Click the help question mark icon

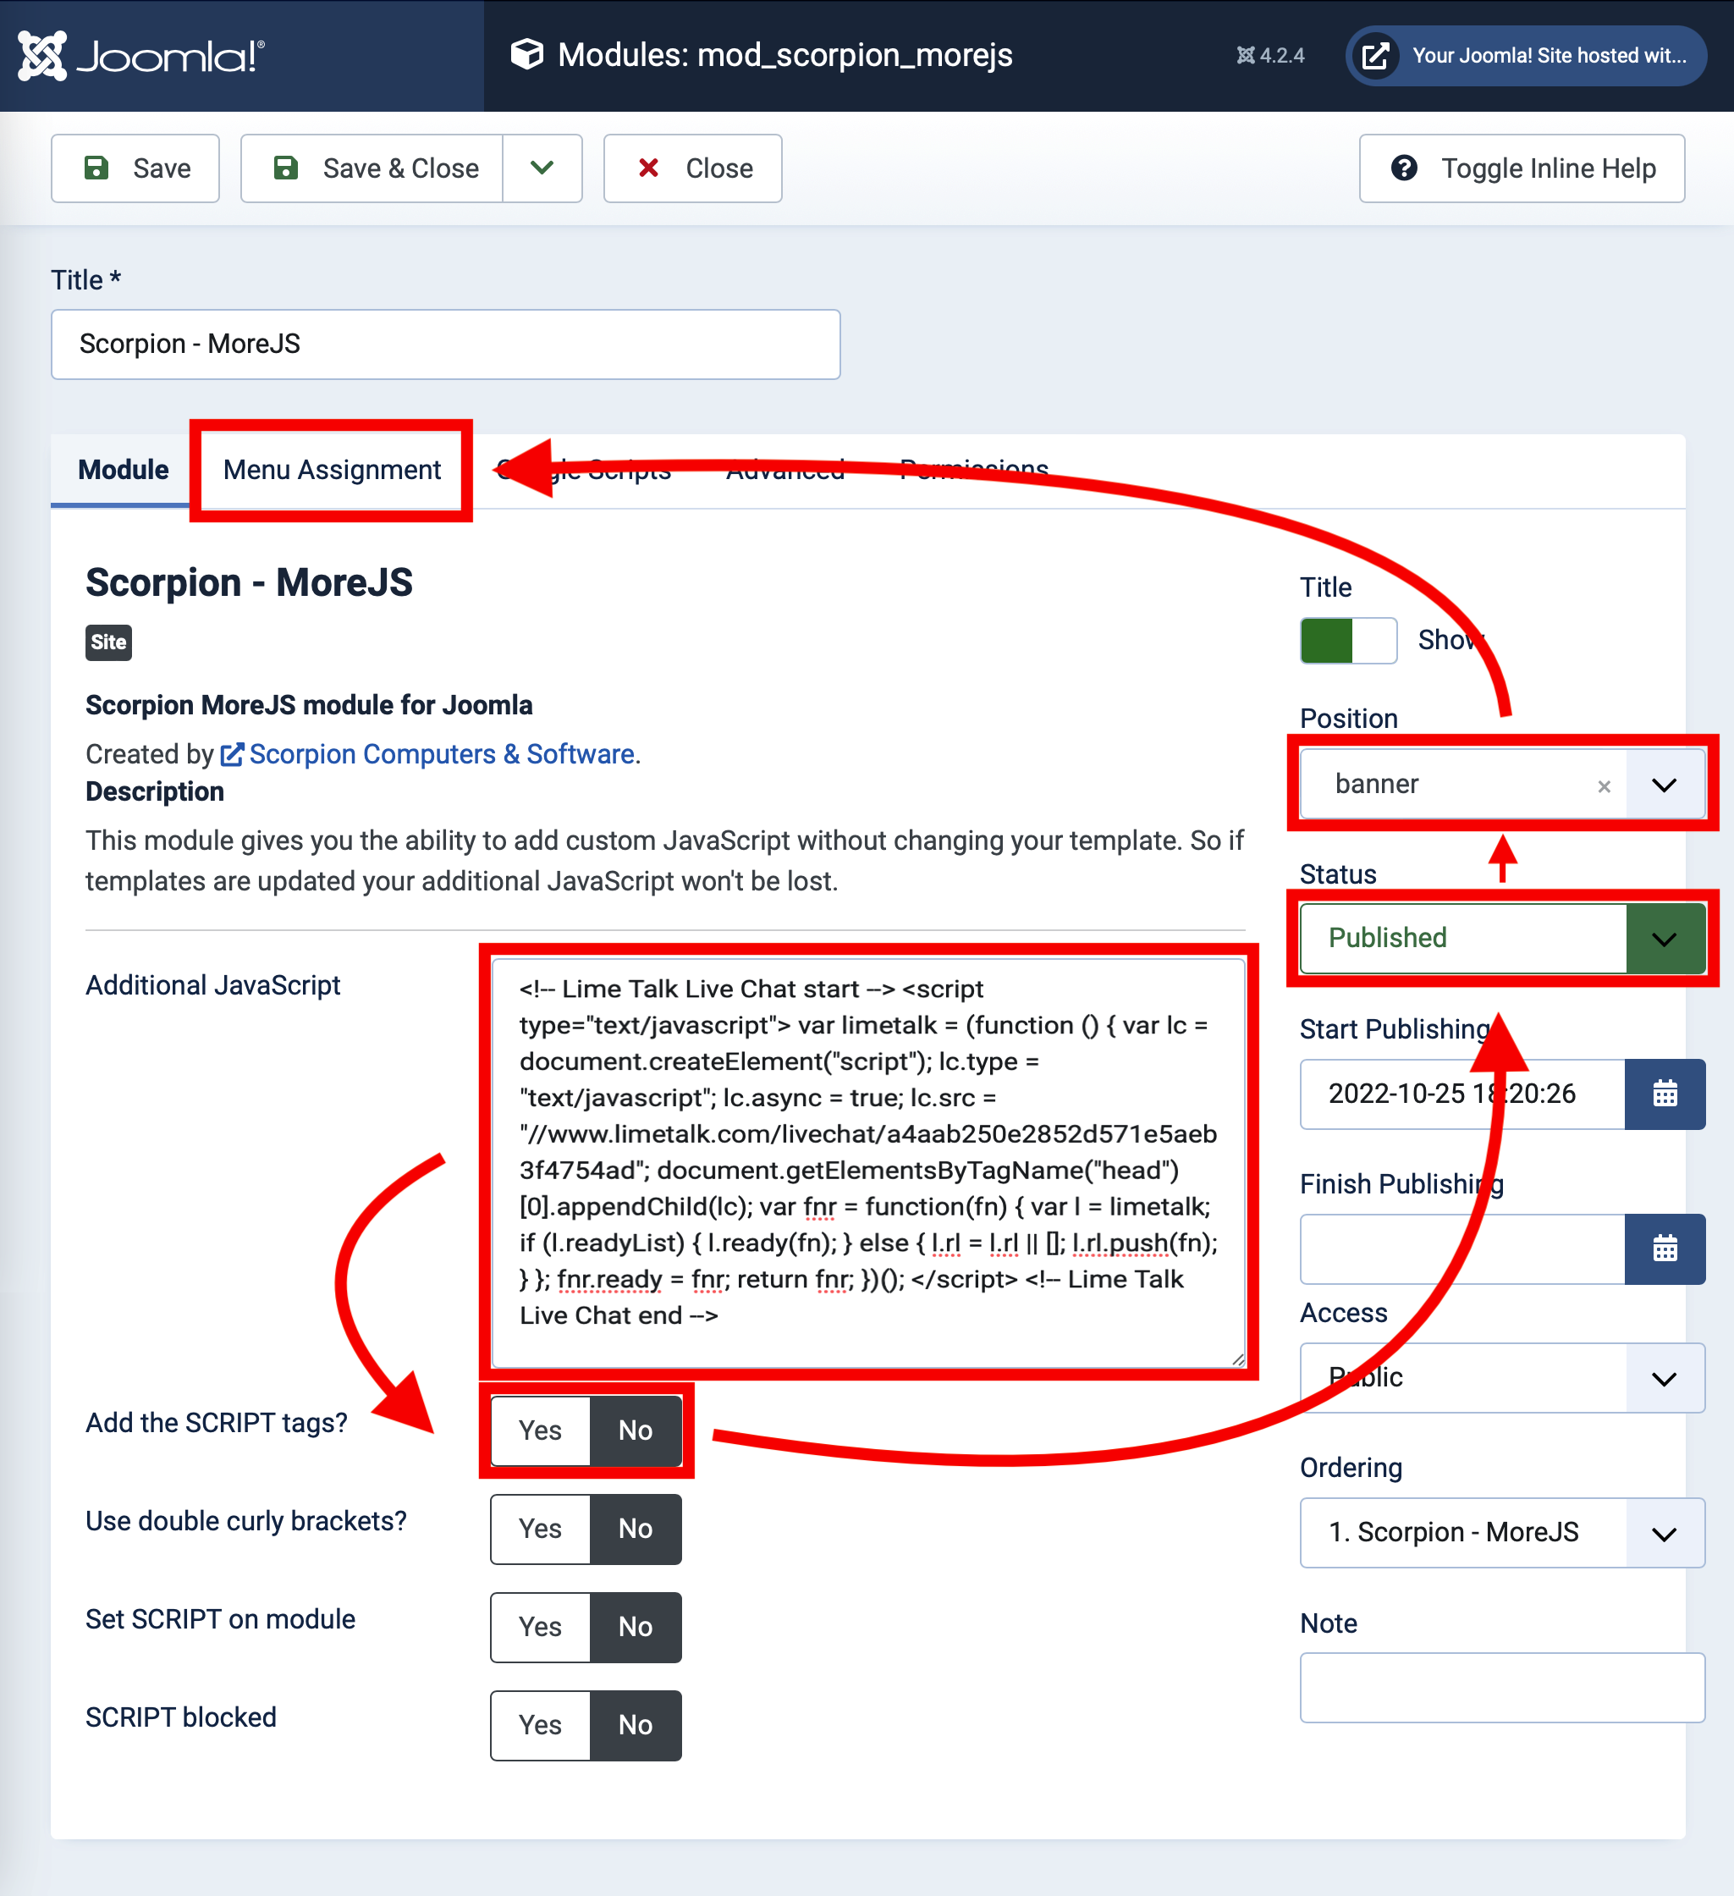tap(1404, 168)
